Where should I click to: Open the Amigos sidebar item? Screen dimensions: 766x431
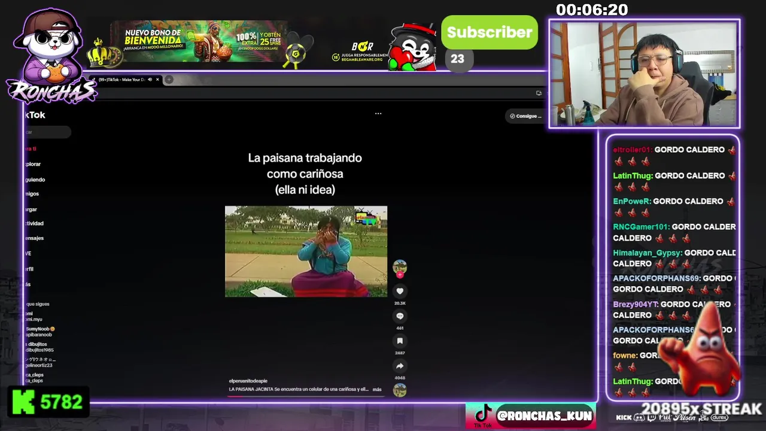(32, 194)
